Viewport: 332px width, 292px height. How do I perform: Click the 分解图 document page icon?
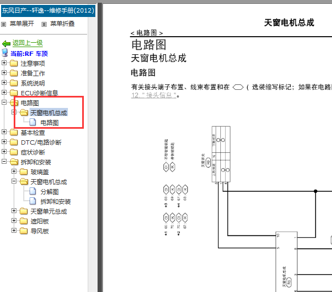(33, 191)
